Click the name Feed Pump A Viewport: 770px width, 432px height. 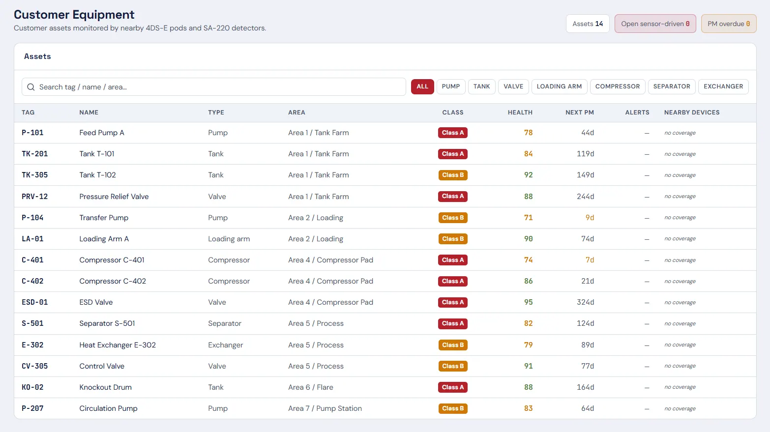102,133
